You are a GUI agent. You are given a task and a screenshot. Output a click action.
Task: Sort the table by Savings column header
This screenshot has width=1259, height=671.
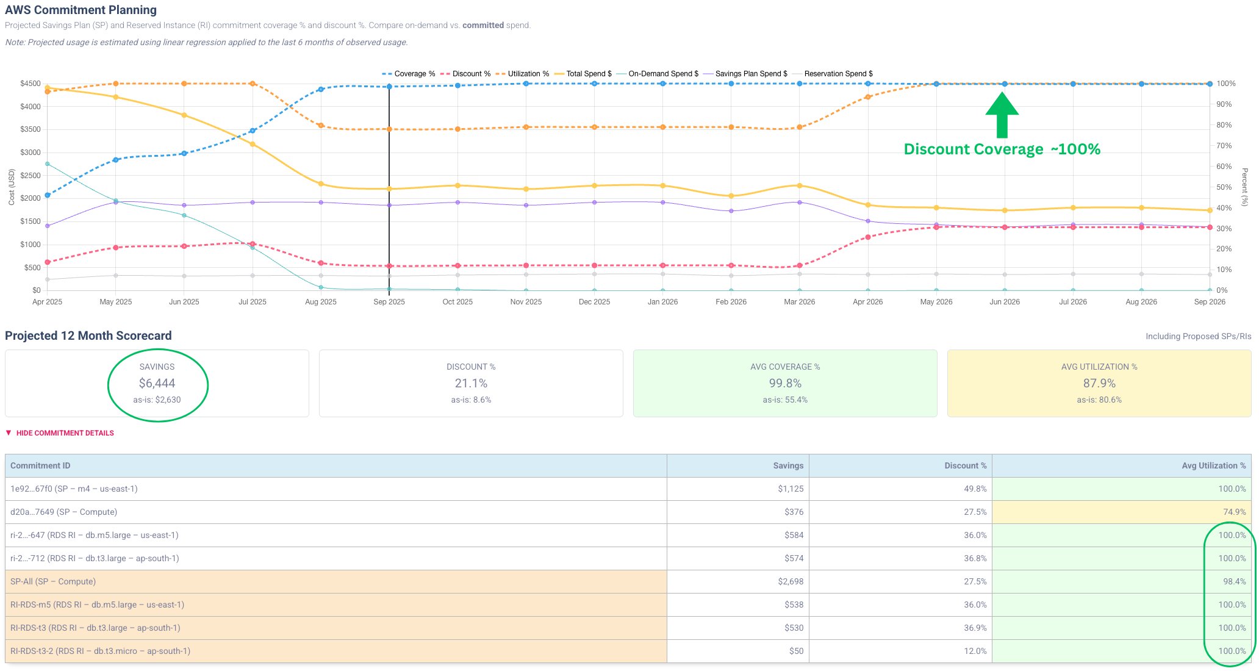click(x=788, y=465)
